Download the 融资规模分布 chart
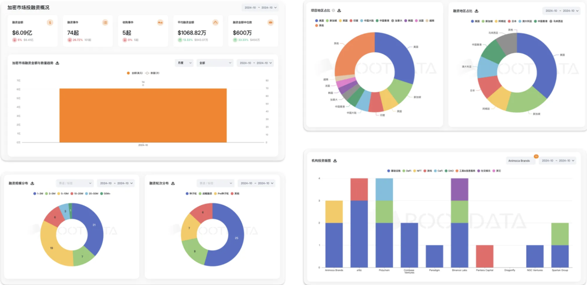Screen dimensions: 587x285 pyautogui.click(x=33, y=183)
